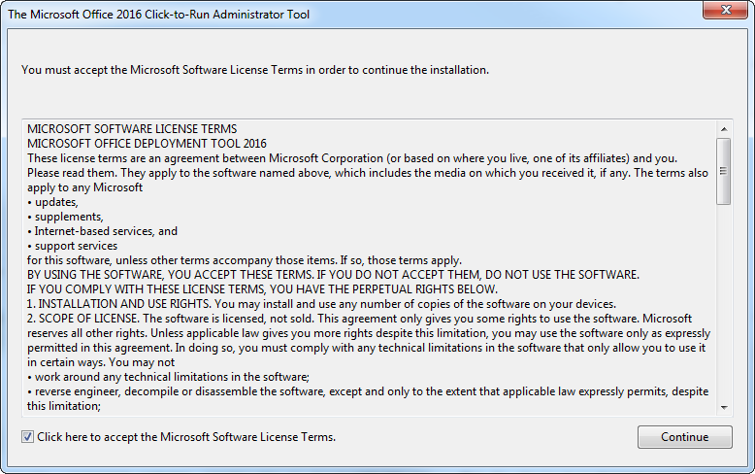755x474 pixels.
Task: Click the 'support services' bullet line
Action: point(72,246)
